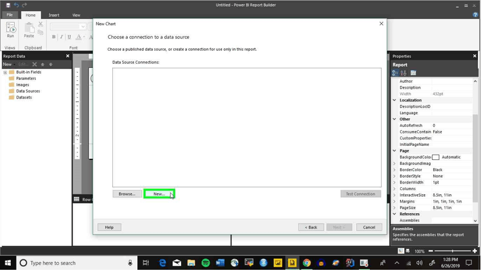Click the Browse... button
481x271 pixels.
[127, 194]
